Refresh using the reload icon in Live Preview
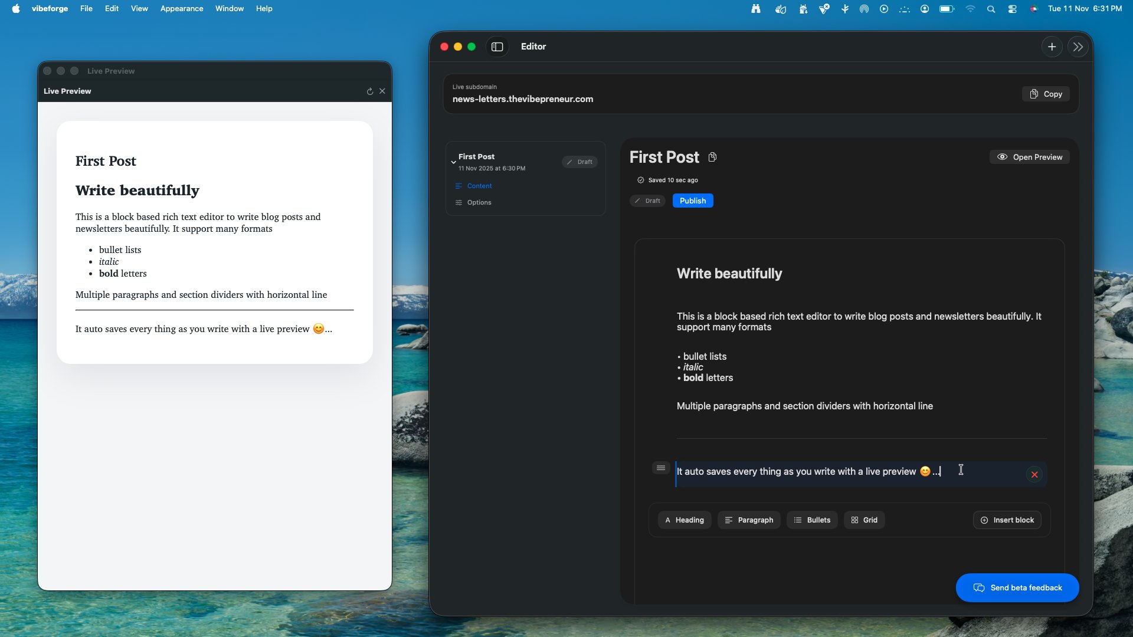1133x637 pixels. (x=370, y=91)
